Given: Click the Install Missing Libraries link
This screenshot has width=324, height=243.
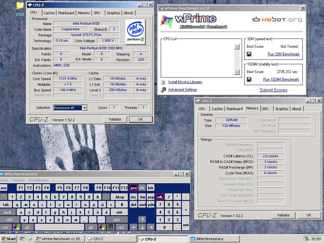Looking at the screenshot, I should pos(185,82).
